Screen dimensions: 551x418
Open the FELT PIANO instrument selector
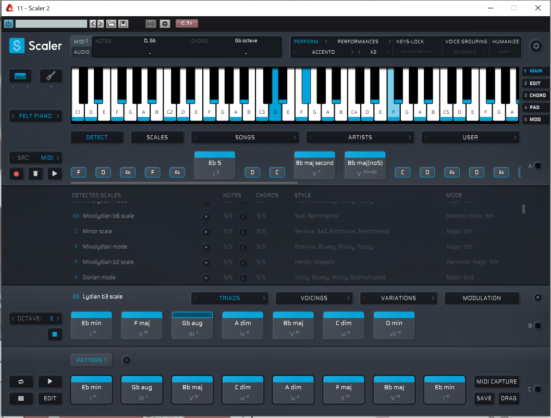tap(35, 116)
